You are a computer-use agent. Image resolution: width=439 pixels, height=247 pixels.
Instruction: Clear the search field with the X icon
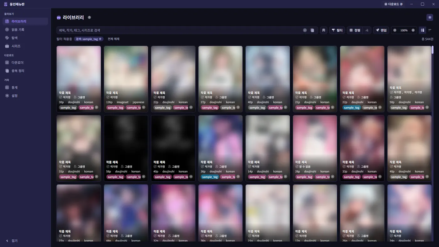[x=305, y=30]
